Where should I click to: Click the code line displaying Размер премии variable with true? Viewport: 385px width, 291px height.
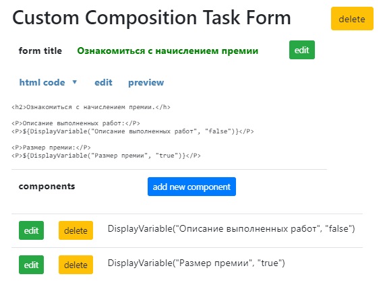[106, 156]
